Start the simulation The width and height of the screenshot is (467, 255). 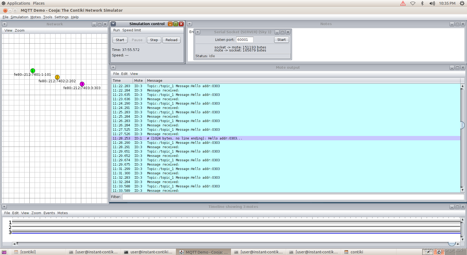click(120, 40)
